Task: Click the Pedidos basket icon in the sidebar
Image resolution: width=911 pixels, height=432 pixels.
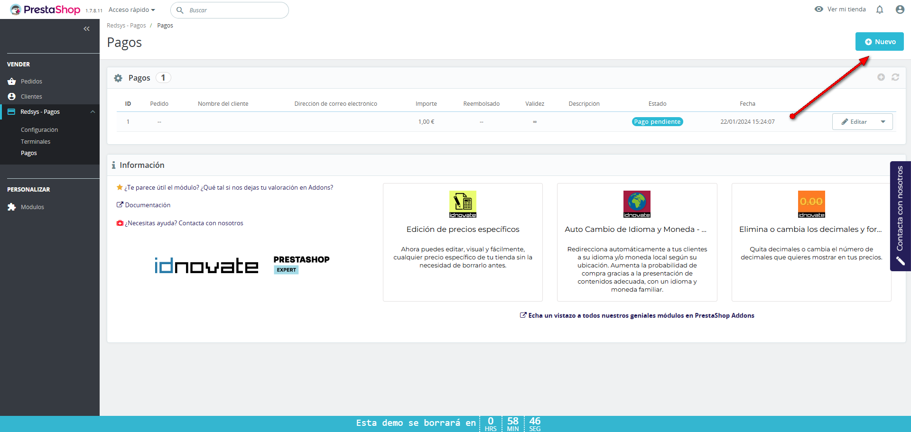Action: pyautogui.click(x=12, y=82)
